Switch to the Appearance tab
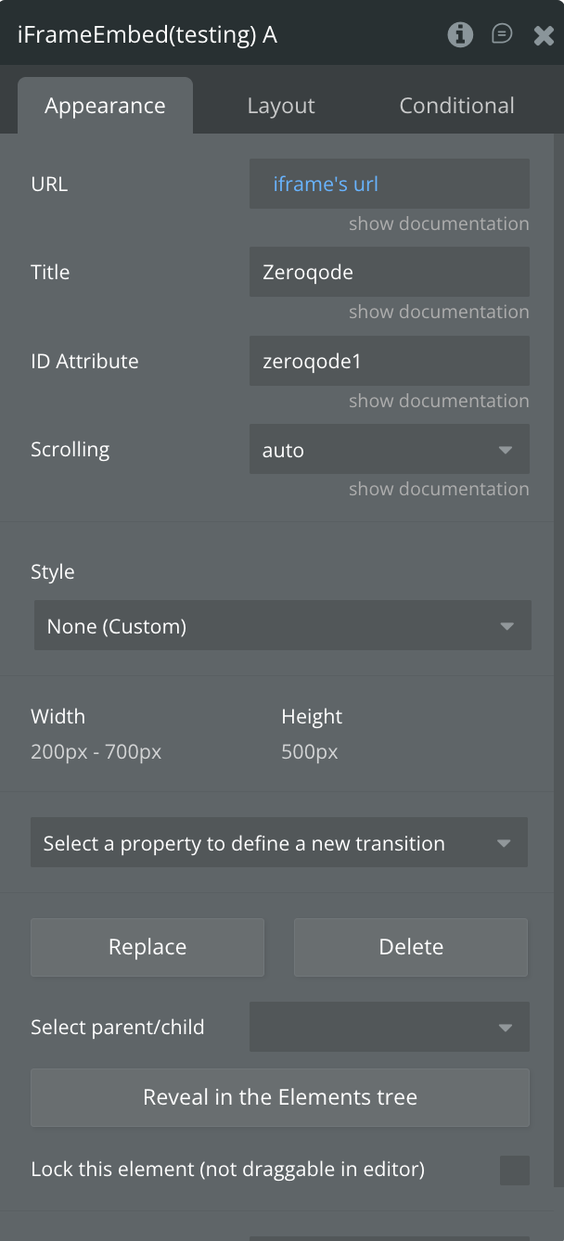The image size is (564, 1241). tap(105, 106)
